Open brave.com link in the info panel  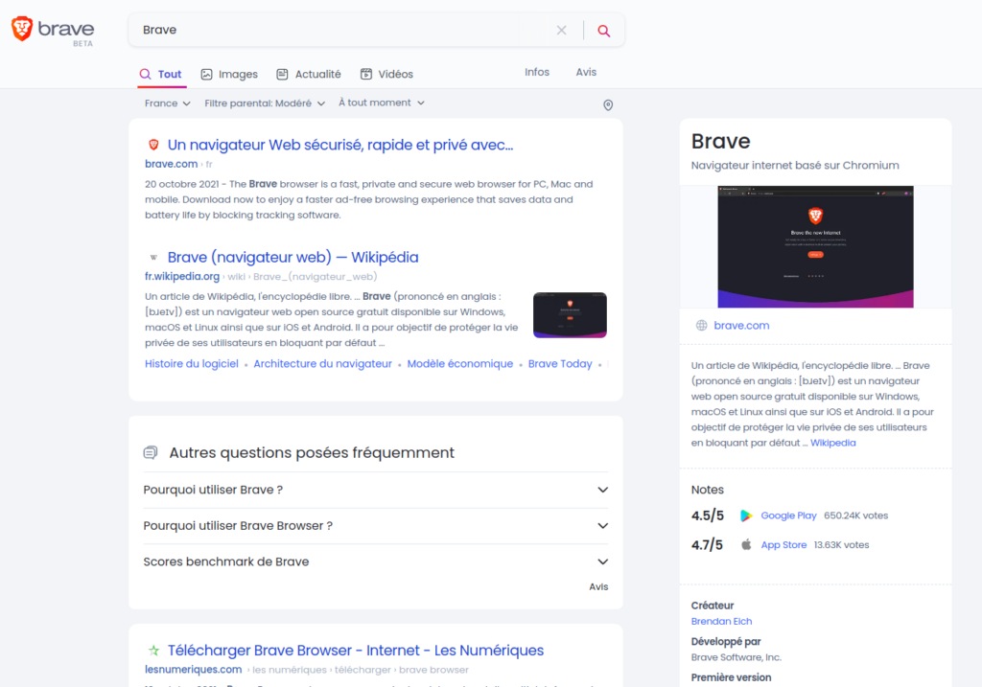741,326
